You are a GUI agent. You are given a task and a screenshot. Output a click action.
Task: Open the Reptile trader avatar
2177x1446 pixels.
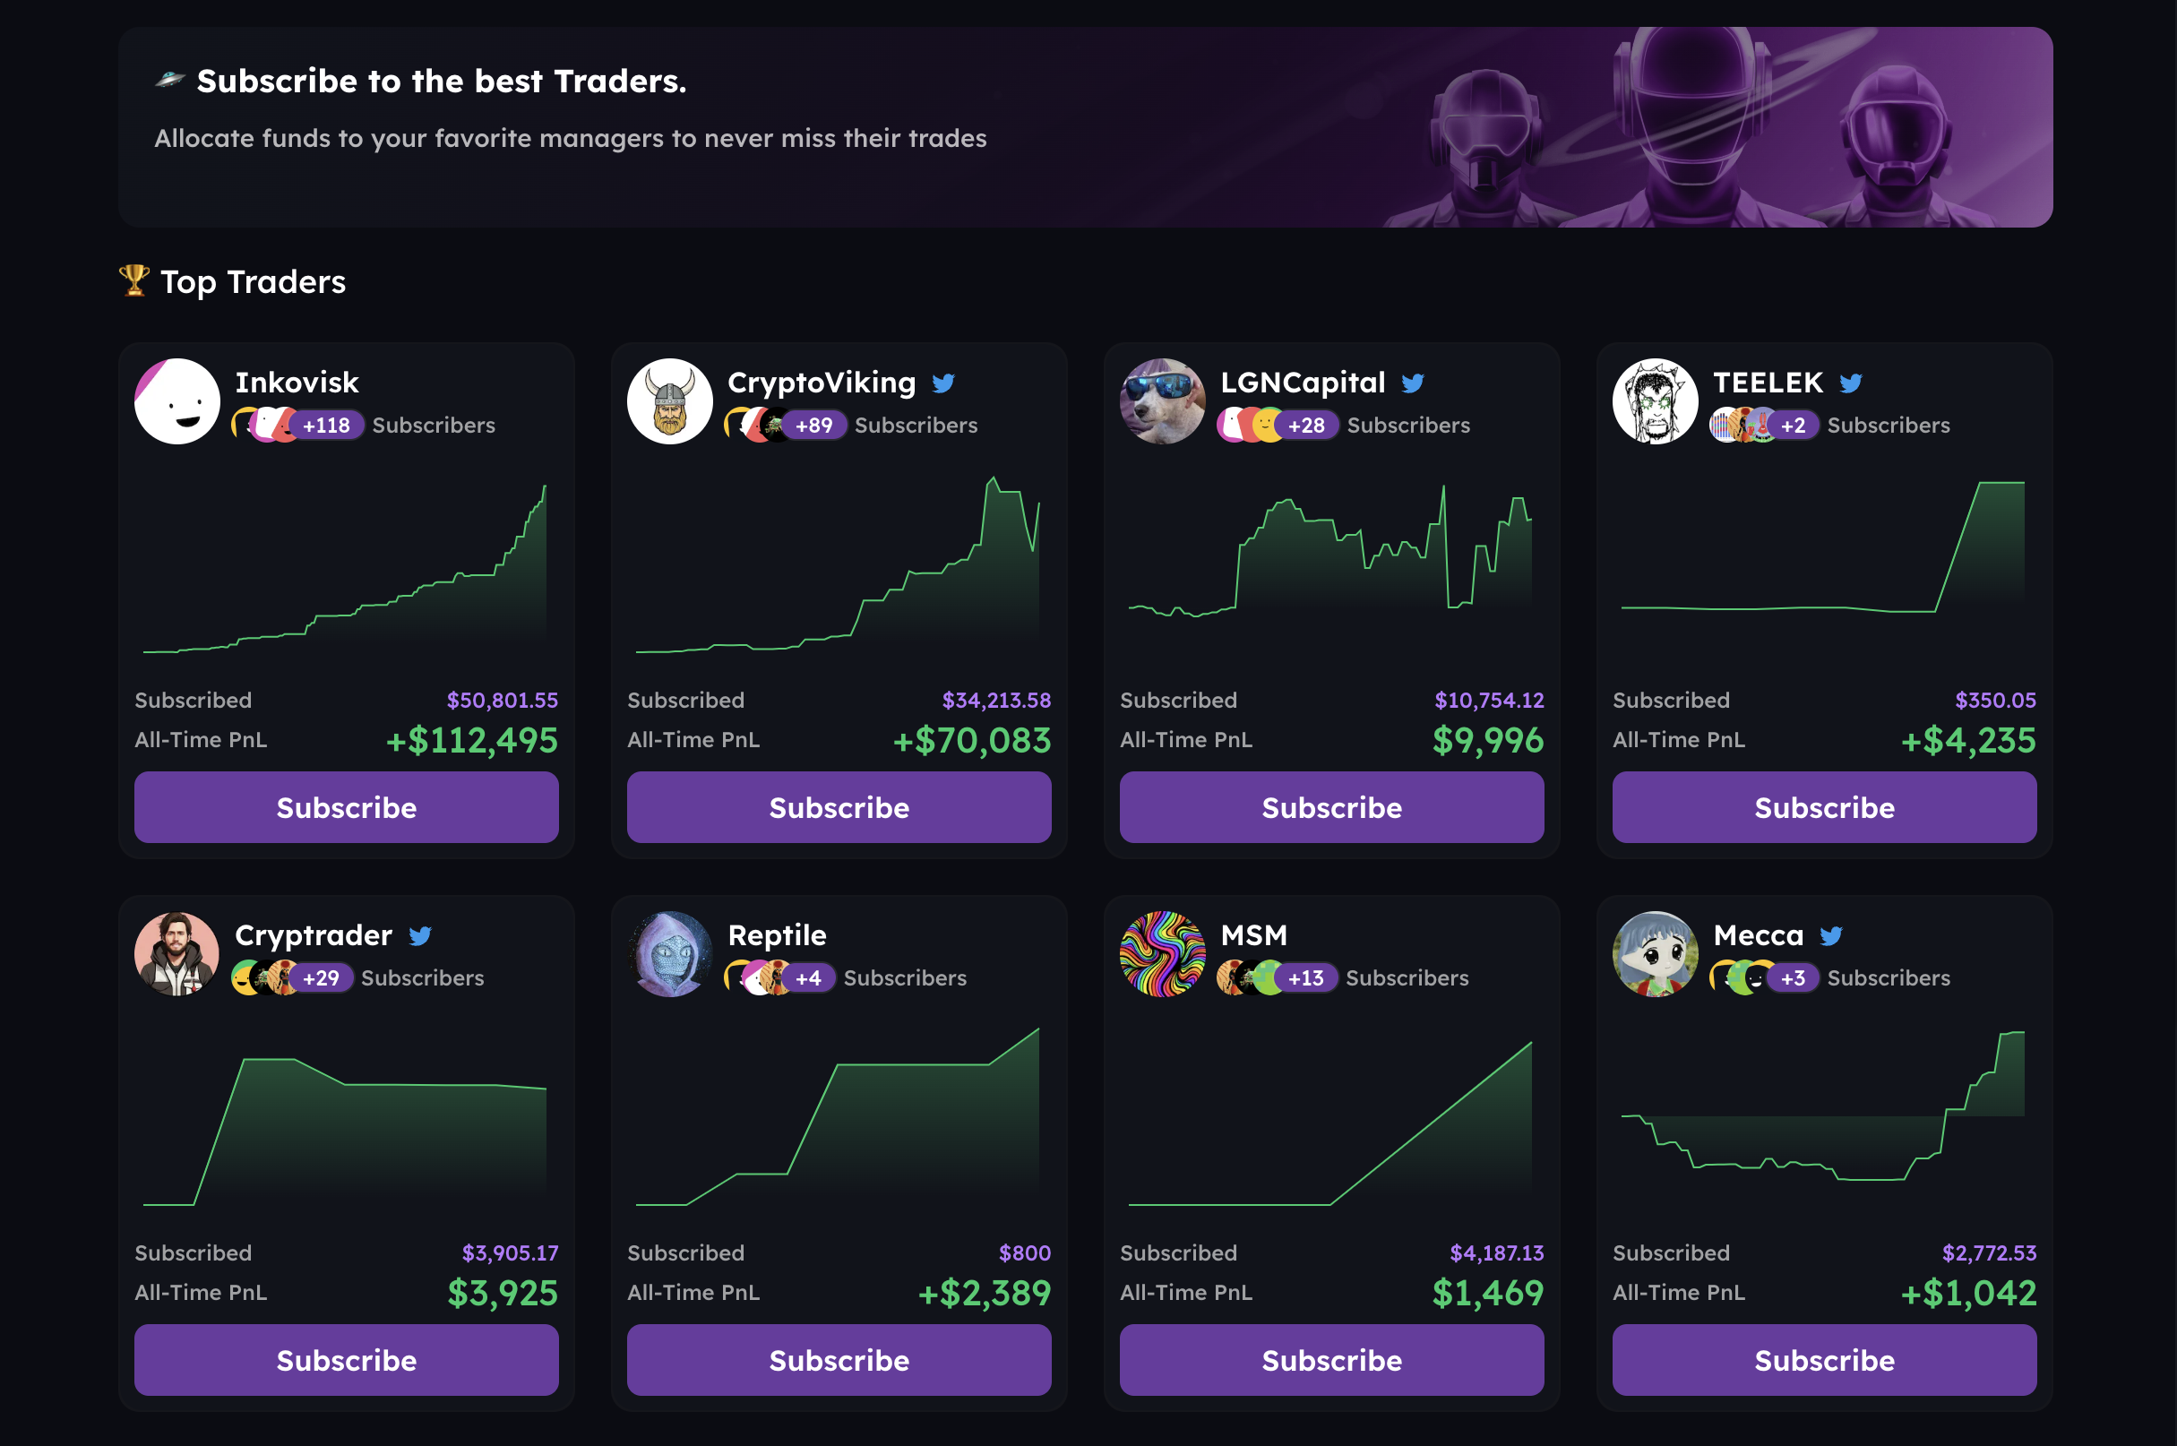coord(669,953)
